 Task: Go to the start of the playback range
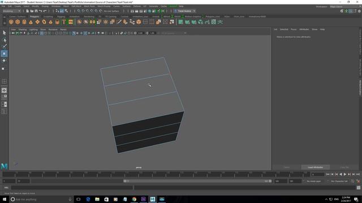click(x=327, y=174)
